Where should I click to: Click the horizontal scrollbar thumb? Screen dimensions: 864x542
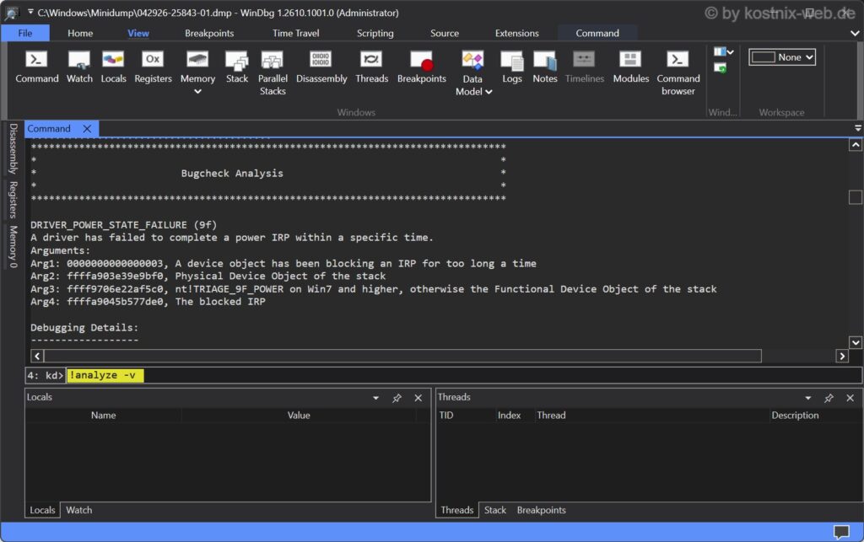coord(402,356)
